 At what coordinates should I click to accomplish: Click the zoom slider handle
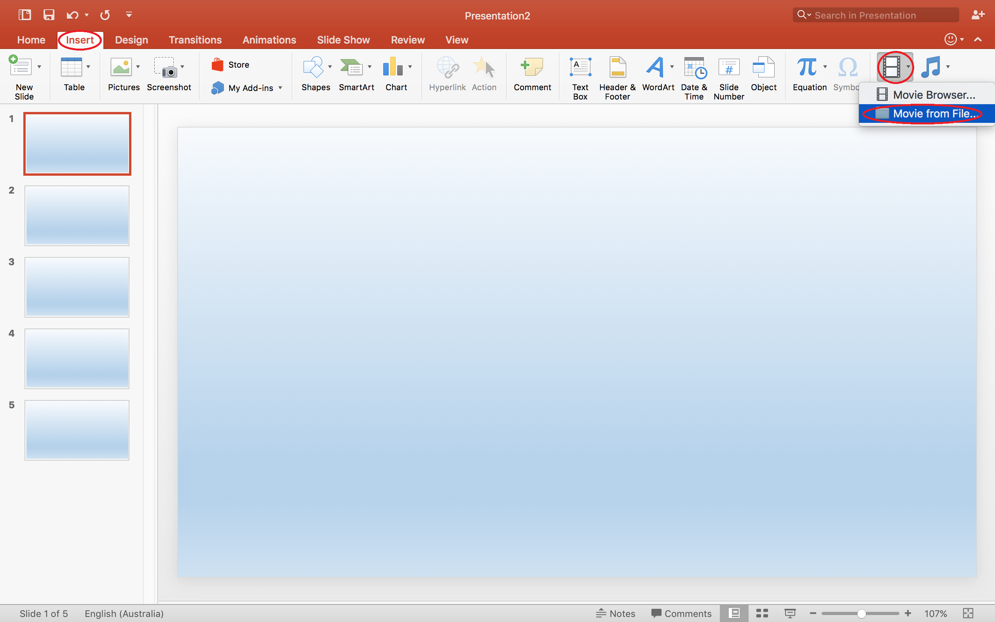[x=861, y=613]
